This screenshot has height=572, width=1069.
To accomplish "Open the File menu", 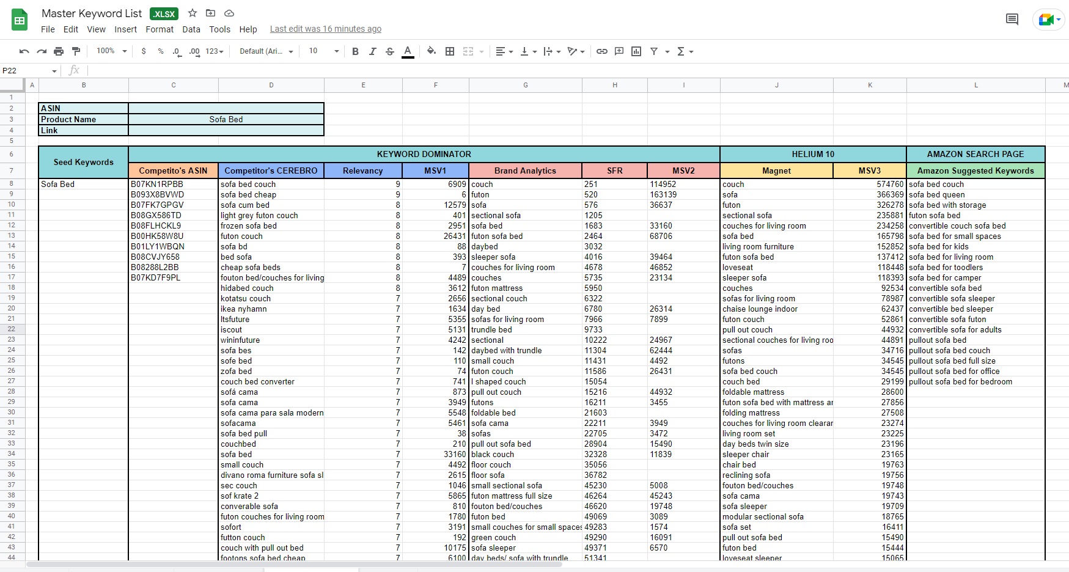I will tap(48, 29).
